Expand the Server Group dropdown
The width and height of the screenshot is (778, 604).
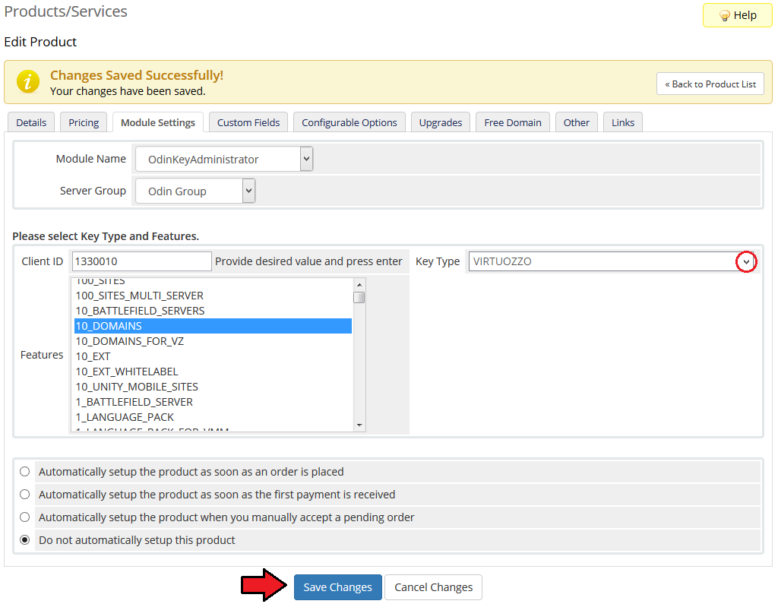195,191
